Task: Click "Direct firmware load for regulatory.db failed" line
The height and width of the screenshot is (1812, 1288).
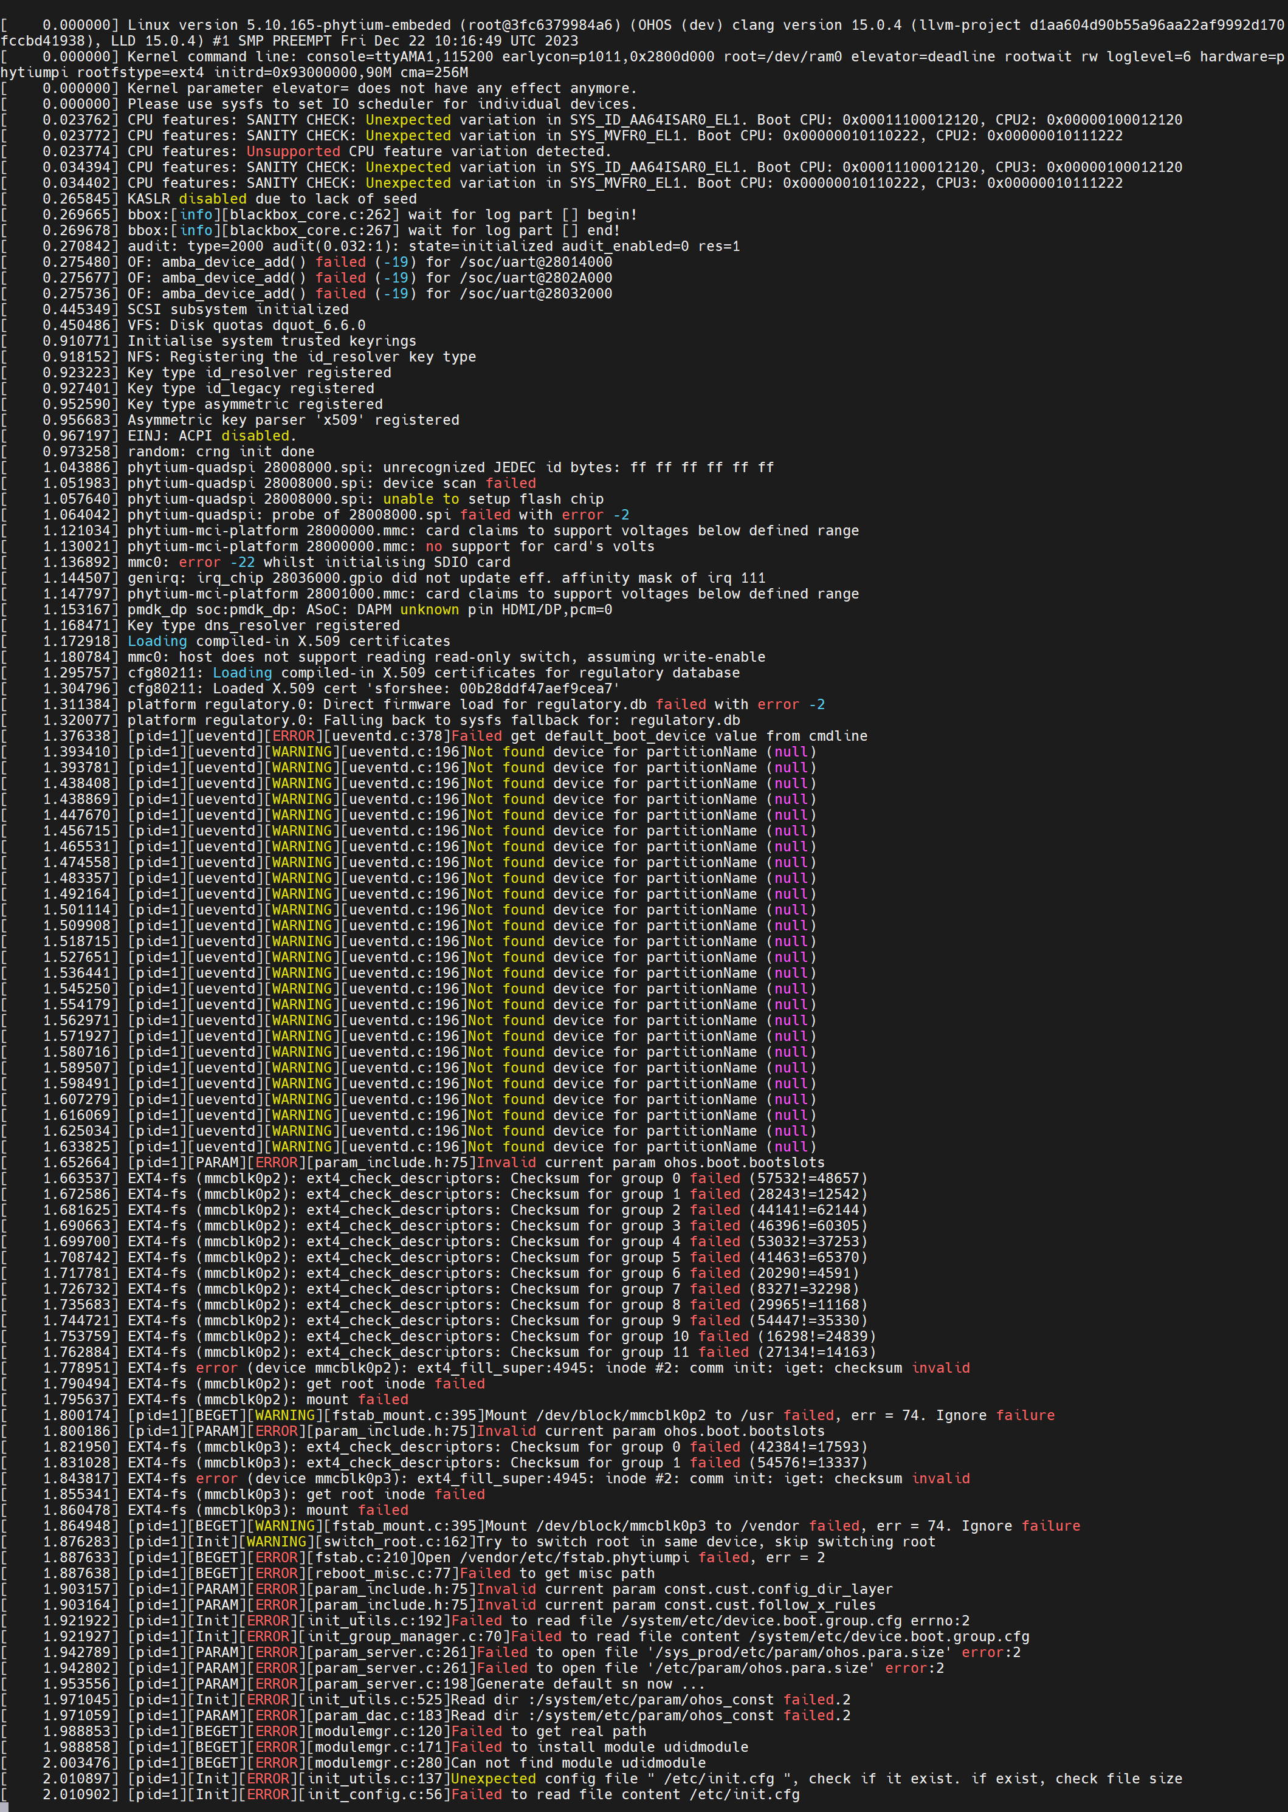Action: tap(412, 705)
